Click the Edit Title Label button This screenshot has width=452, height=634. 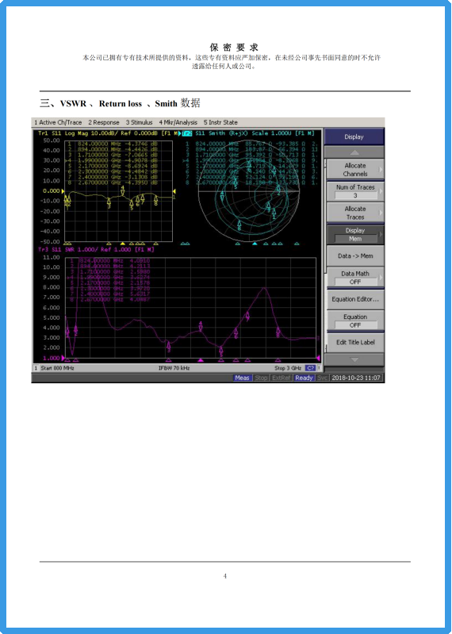point(354,342)
